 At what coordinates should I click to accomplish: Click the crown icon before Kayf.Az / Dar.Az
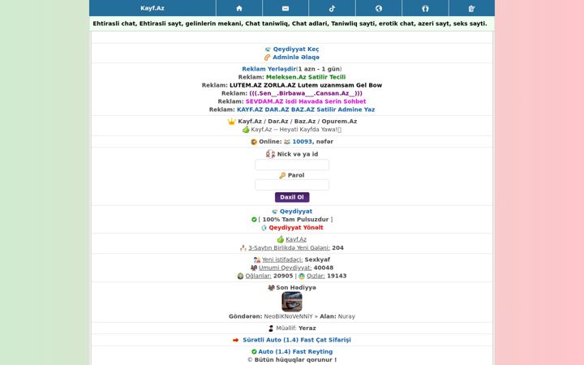point(232,122)
